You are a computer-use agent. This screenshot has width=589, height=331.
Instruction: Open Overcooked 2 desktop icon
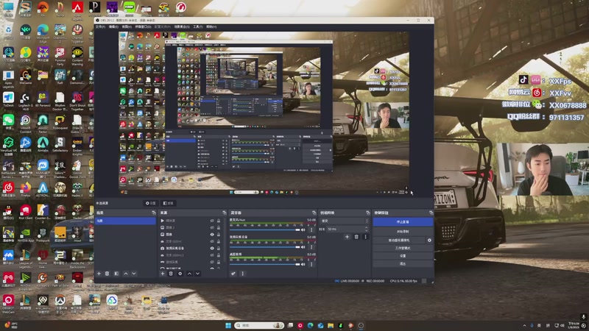[60, 32]
